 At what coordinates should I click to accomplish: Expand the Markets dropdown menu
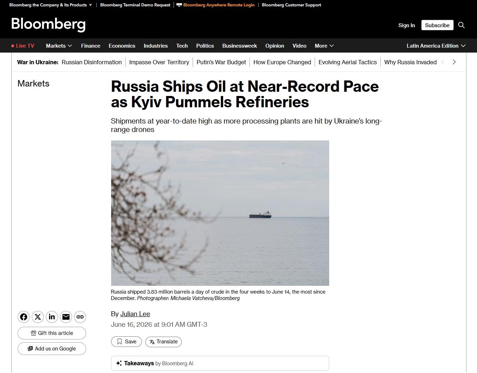(x=59, y=46)
